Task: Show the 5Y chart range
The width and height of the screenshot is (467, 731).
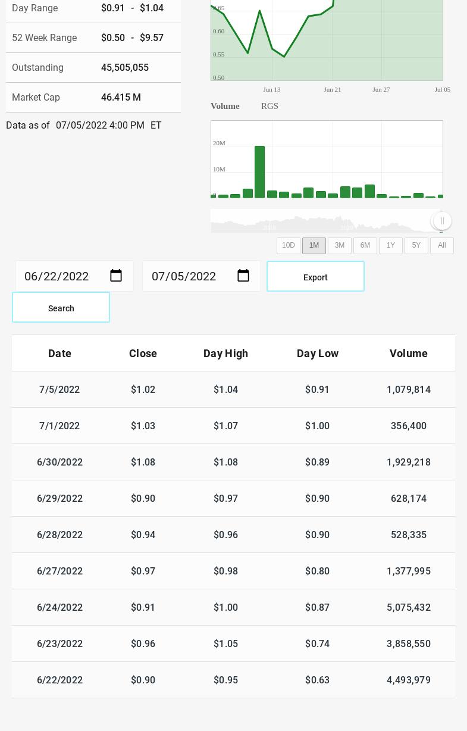Action: [x=416, y=246]
